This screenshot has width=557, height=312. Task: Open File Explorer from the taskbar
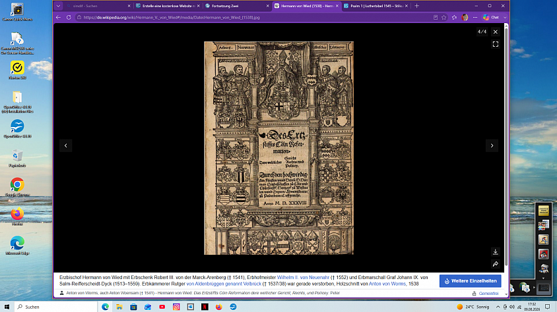(119, 307)
